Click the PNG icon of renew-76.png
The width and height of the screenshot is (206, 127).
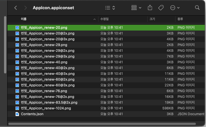[x=17, y=91]
